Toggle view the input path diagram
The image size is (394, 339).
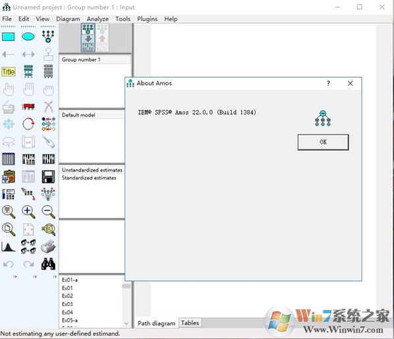88,38
